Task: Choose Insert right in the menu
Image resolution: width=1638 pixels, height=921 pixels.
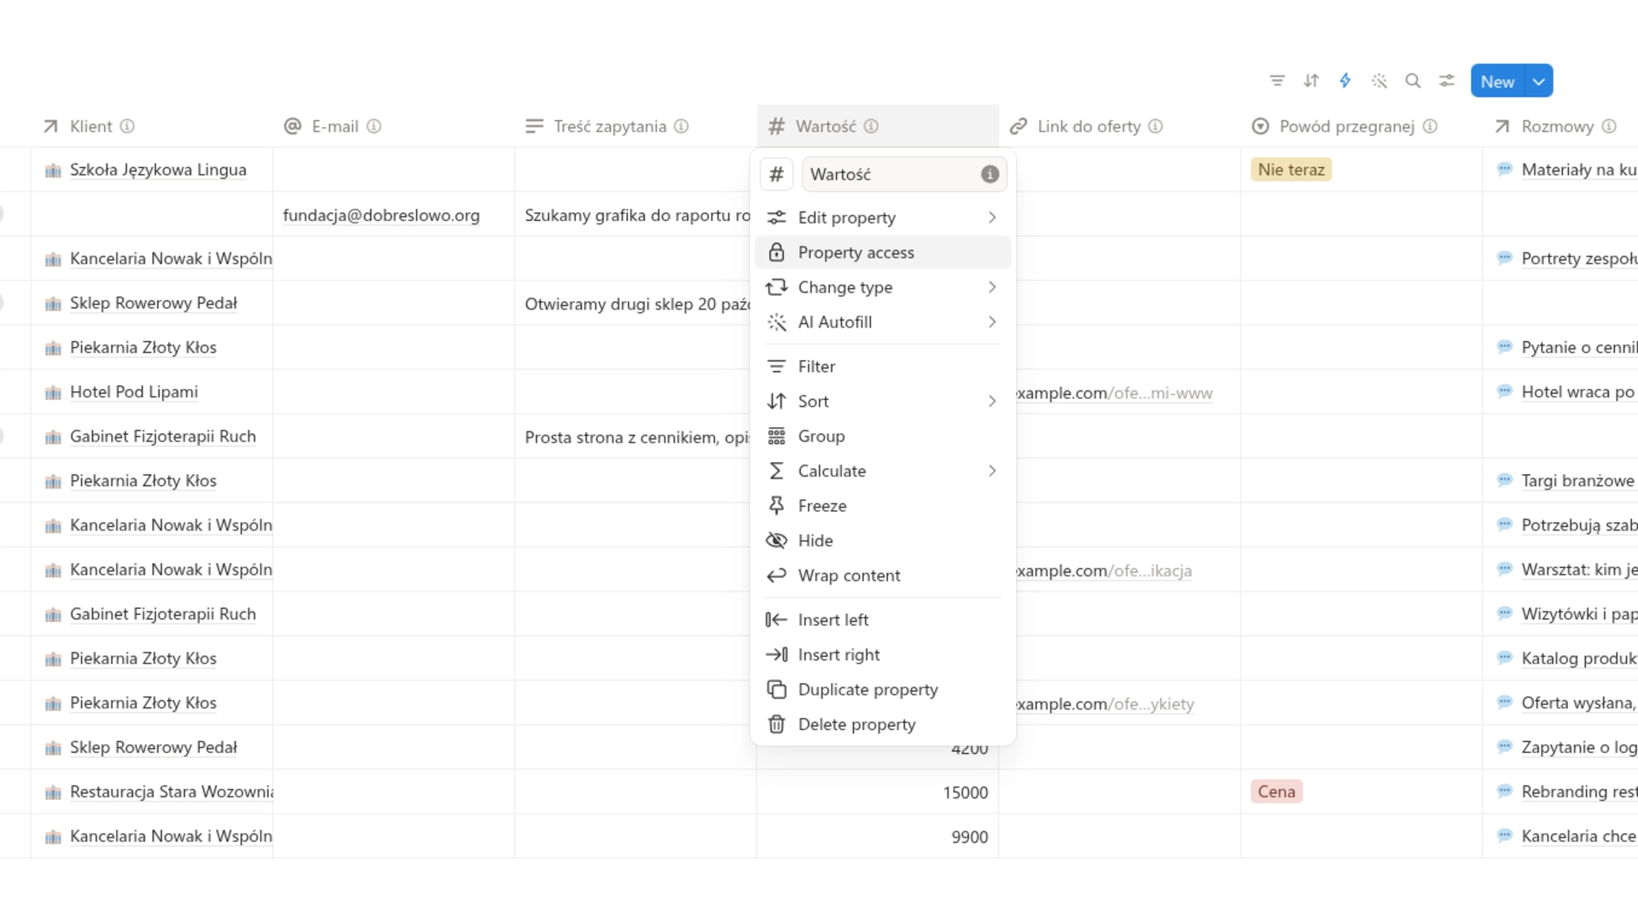Action: (x=883, y=655)
